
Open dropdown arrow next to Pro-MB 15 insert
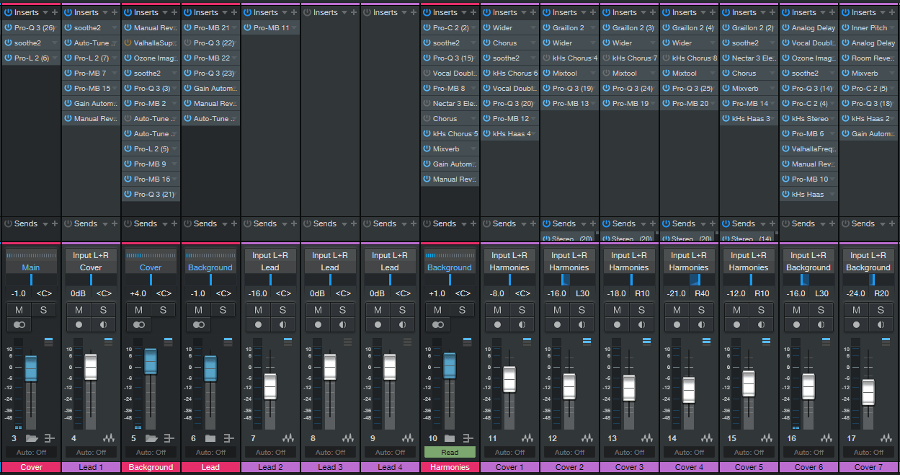(115, 89)
